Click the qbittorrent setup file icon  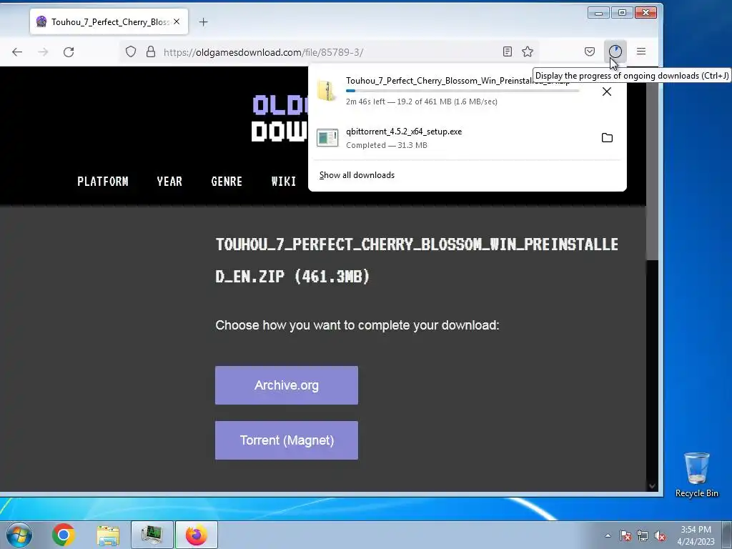coord(327,138)
